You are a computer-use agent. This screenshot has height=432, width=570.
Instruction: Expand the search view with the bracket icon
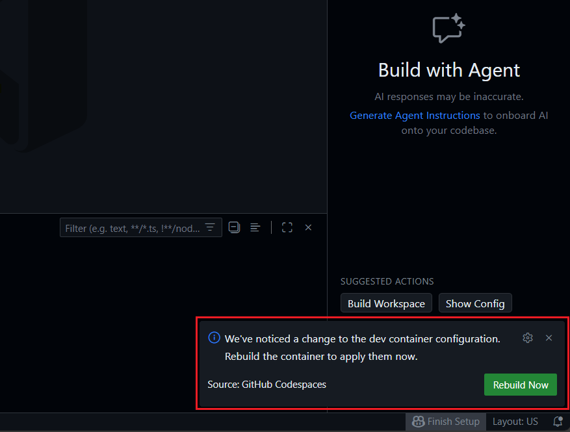(x=287, y=227)
